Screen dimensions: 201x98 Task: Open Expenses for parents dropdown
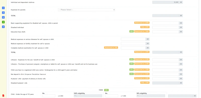(x=86, y=10)
